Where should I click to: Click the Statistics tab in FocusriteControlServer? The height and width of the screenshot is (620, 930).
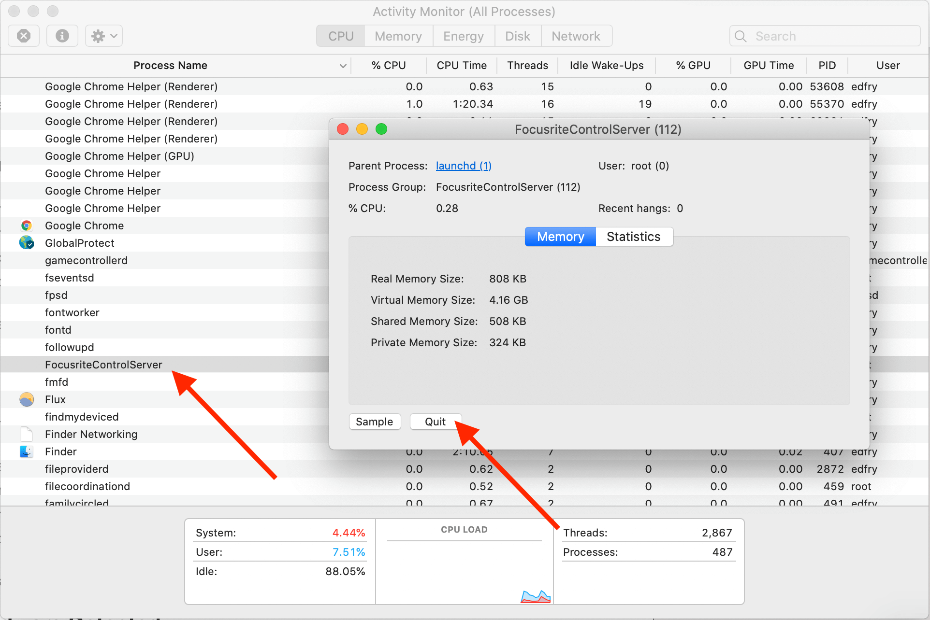click(632, 237)
